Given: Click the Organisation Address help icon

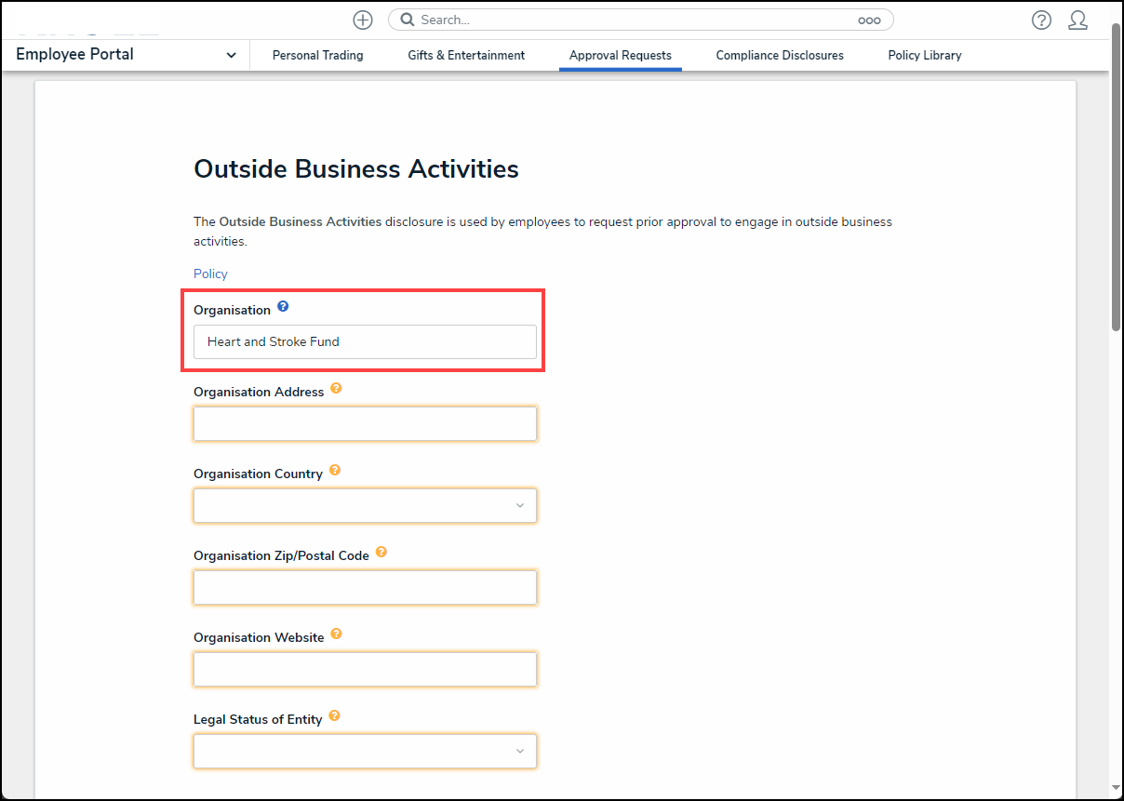Looking at the screenshot, I should (336, 389).
